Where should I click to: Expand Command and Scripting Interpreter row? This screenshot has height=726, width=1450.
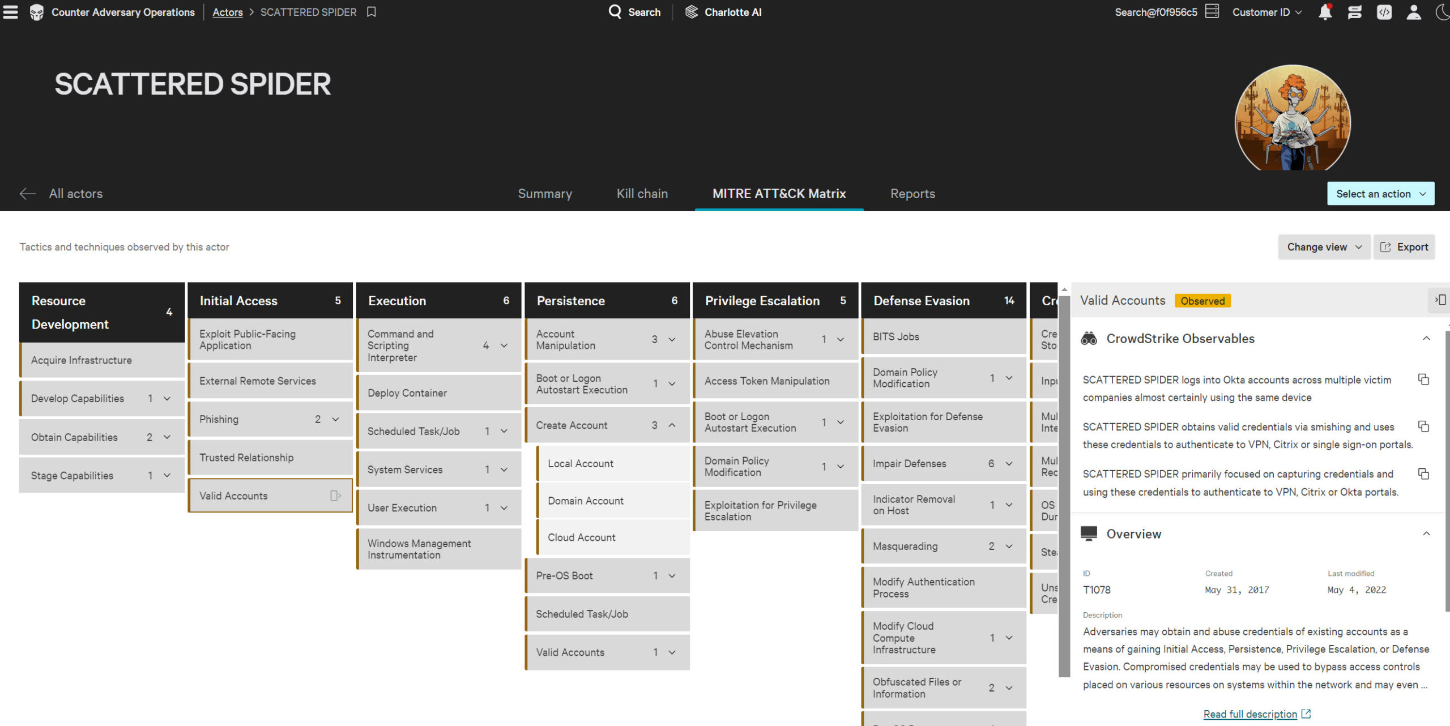[504, 345]
